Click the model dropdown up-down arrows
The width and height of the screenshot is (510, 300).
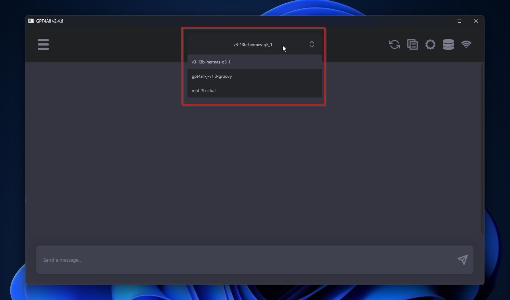click(312, 44)
